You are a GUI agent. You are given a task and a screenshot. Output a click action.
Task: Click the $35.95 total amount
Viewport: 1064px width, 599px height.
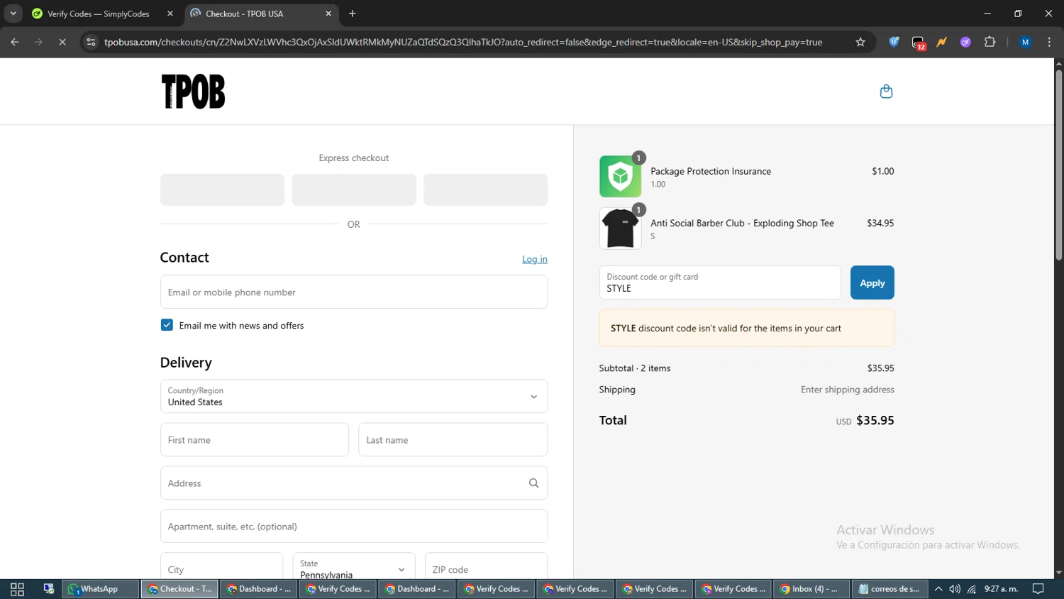[x=875, y=420]
